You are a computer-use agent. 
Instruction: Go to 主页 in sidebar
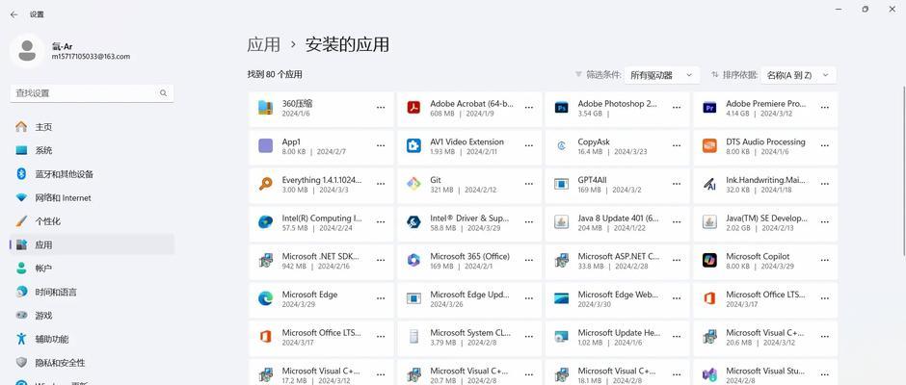(92, 127)
